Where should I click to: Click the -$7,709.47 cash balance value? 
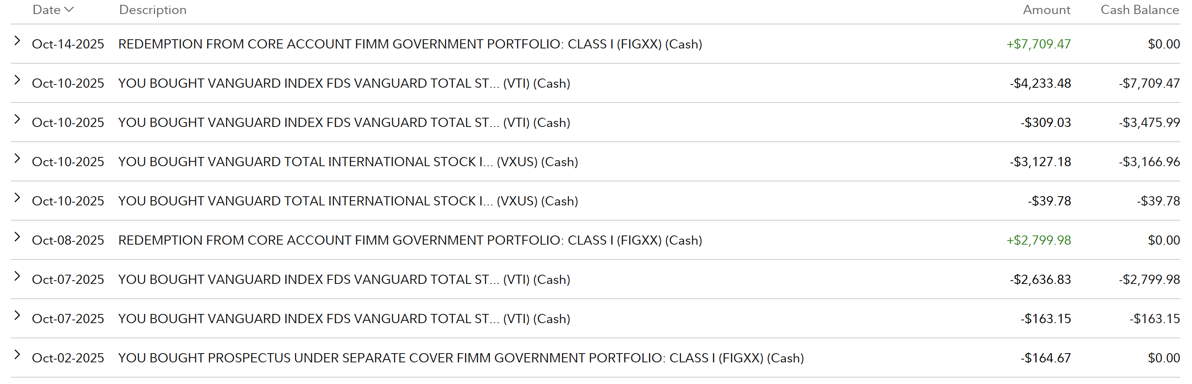pos(1149,83)
